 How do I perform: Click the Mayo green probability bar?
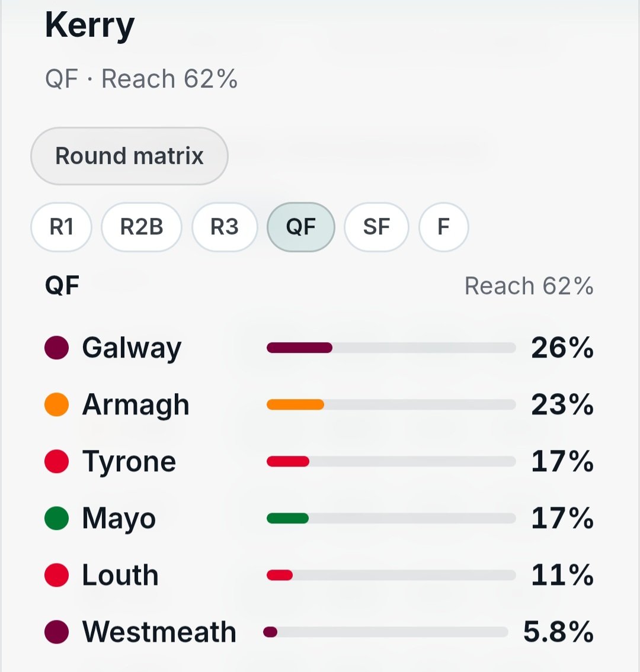pos(391,518)
